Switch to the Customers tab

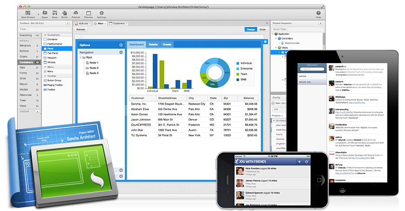(118, 23)
